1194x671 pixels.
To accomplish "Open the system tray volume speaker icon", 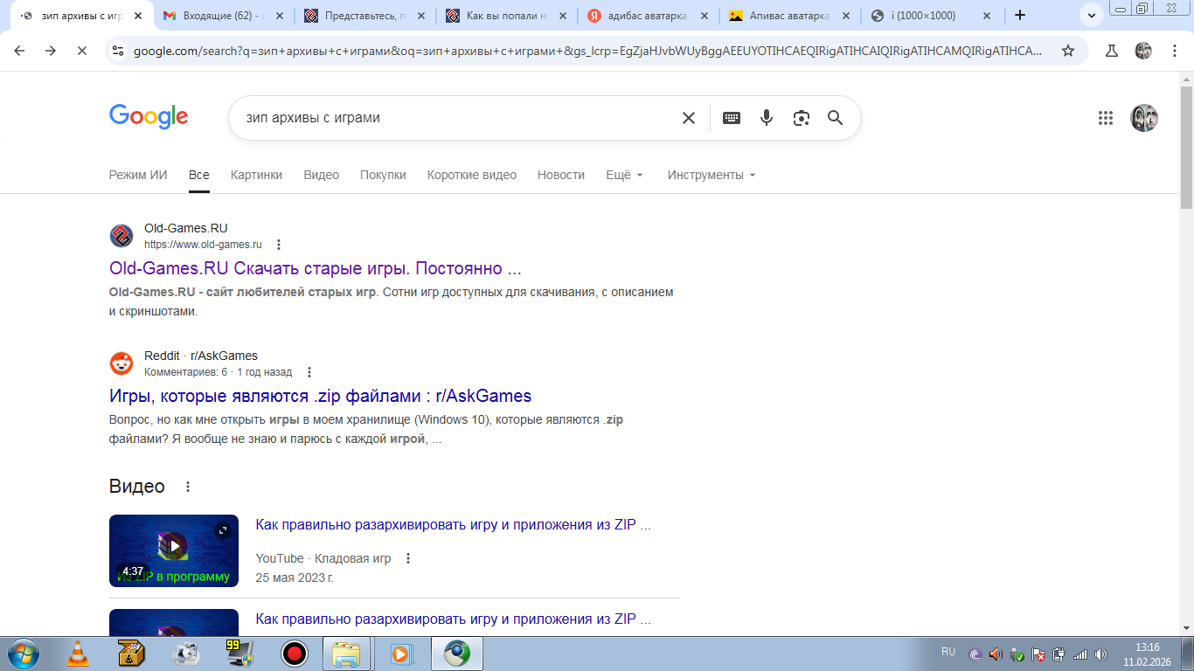I will click(x=1100, y=654).
